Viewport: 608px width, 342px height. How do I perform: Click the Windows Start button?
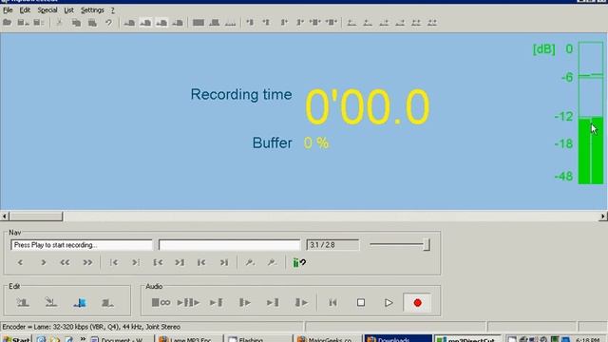(16, 339)
